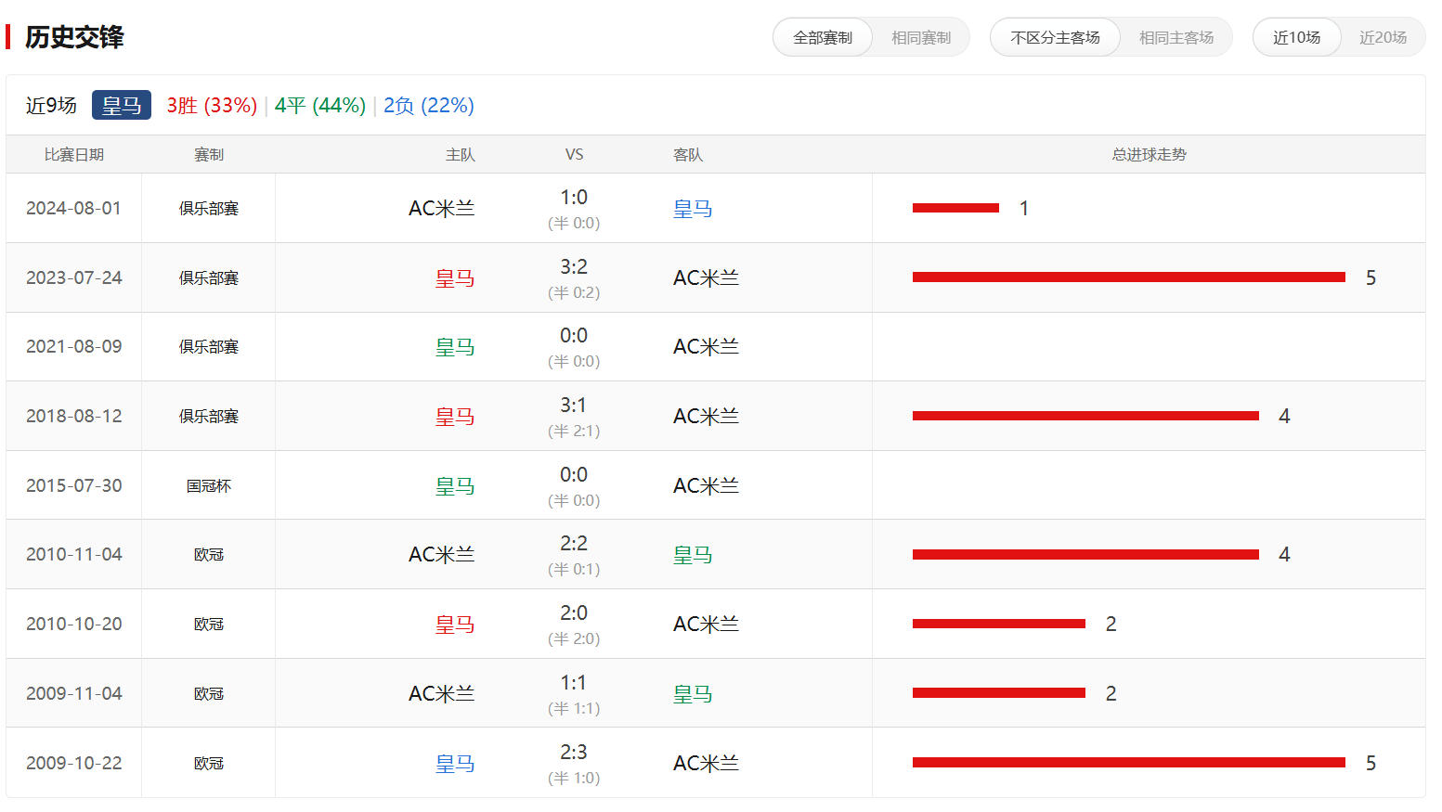
Task: Click the 主队 column header
Action: [x=460, y=154]
